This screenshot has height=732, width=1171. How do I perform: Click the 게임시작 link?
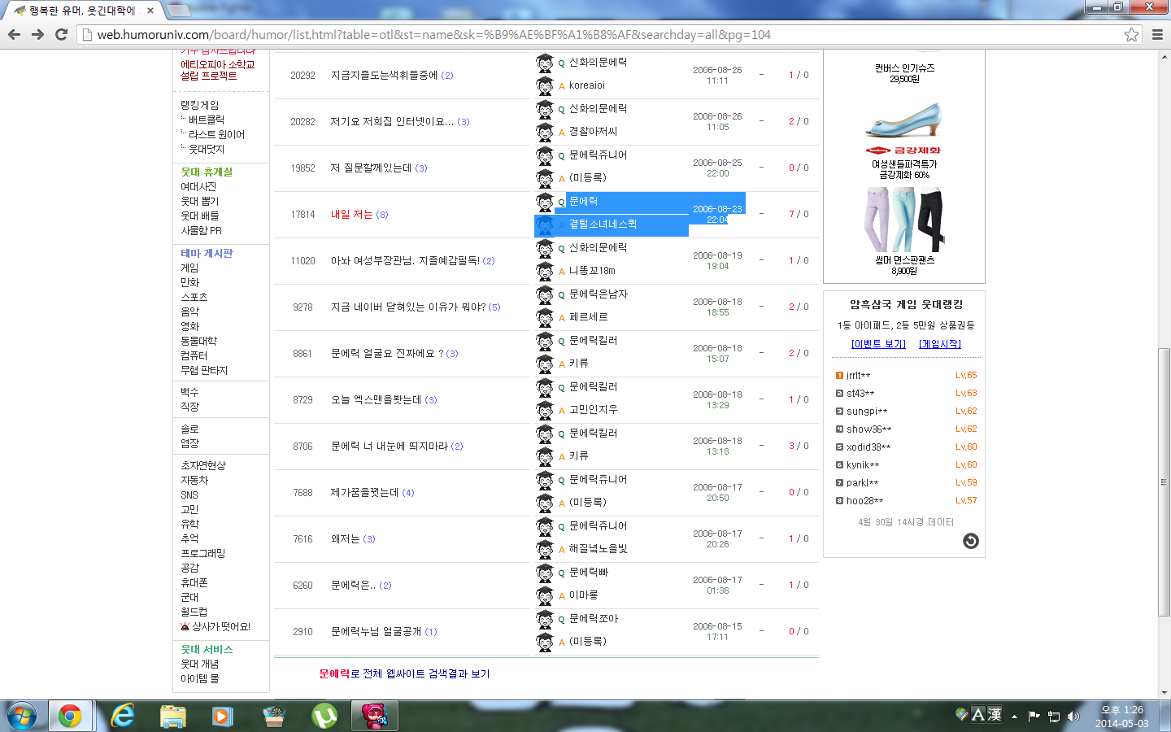point(940,344)
